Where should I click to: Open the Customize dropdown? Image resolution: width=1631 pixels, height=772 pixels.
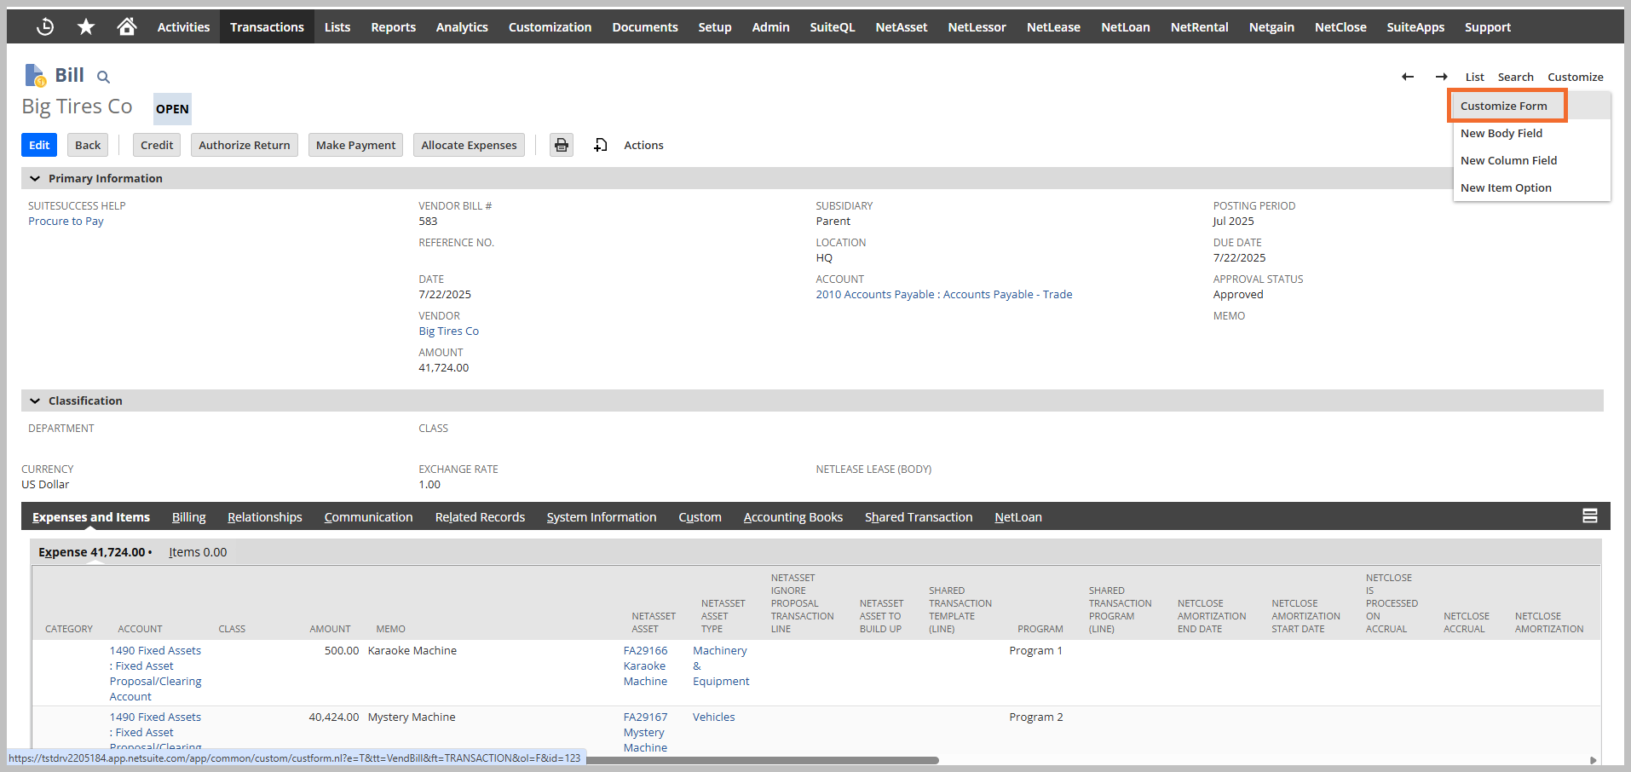tap(1576, 77)
